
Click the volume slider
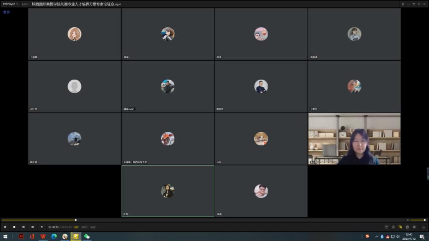coord(418,220)
